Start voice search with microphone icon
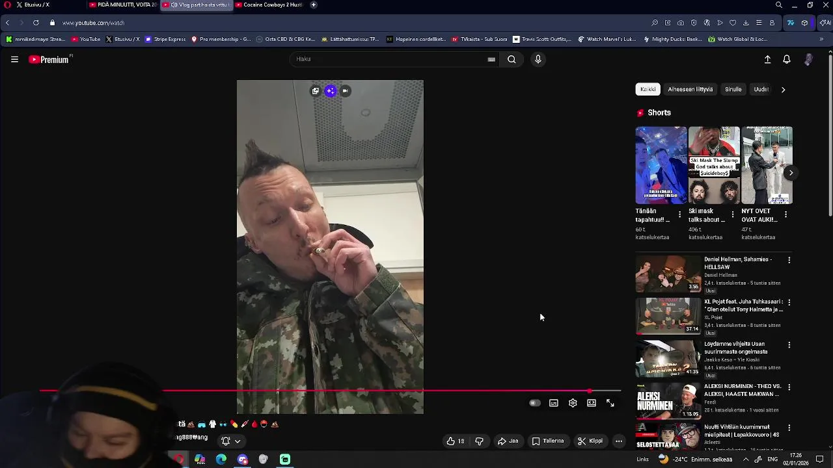 (x=538, y=59)
